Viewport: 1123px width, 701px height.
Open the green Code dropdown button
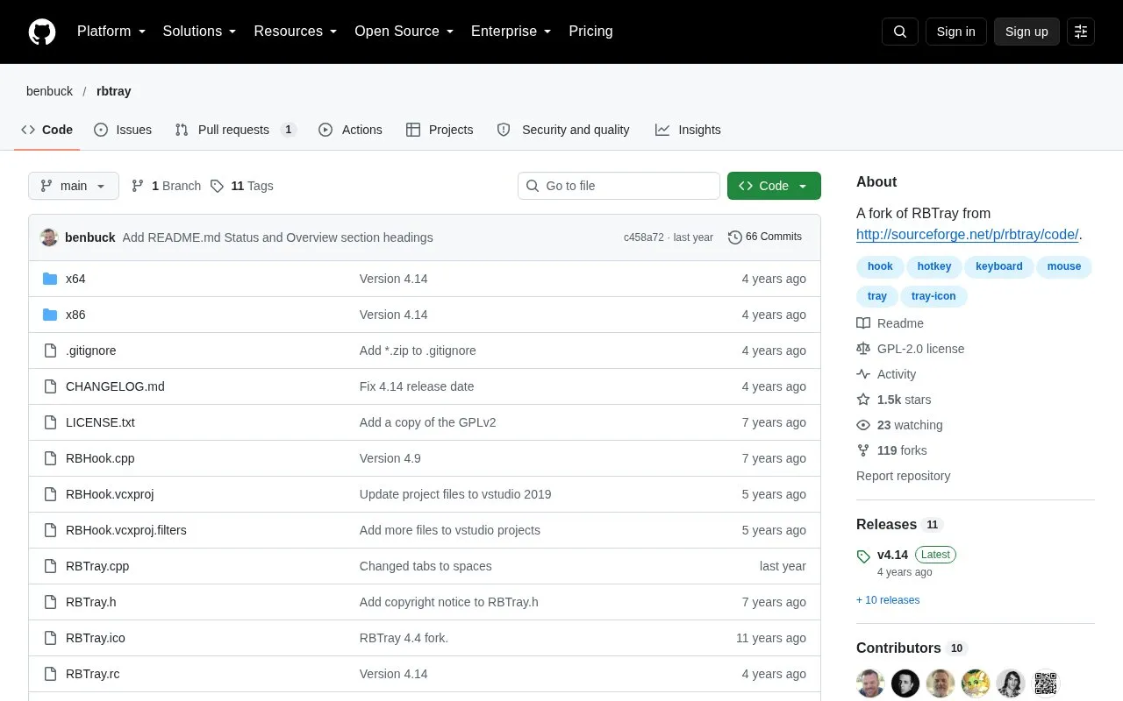point(774,186)
